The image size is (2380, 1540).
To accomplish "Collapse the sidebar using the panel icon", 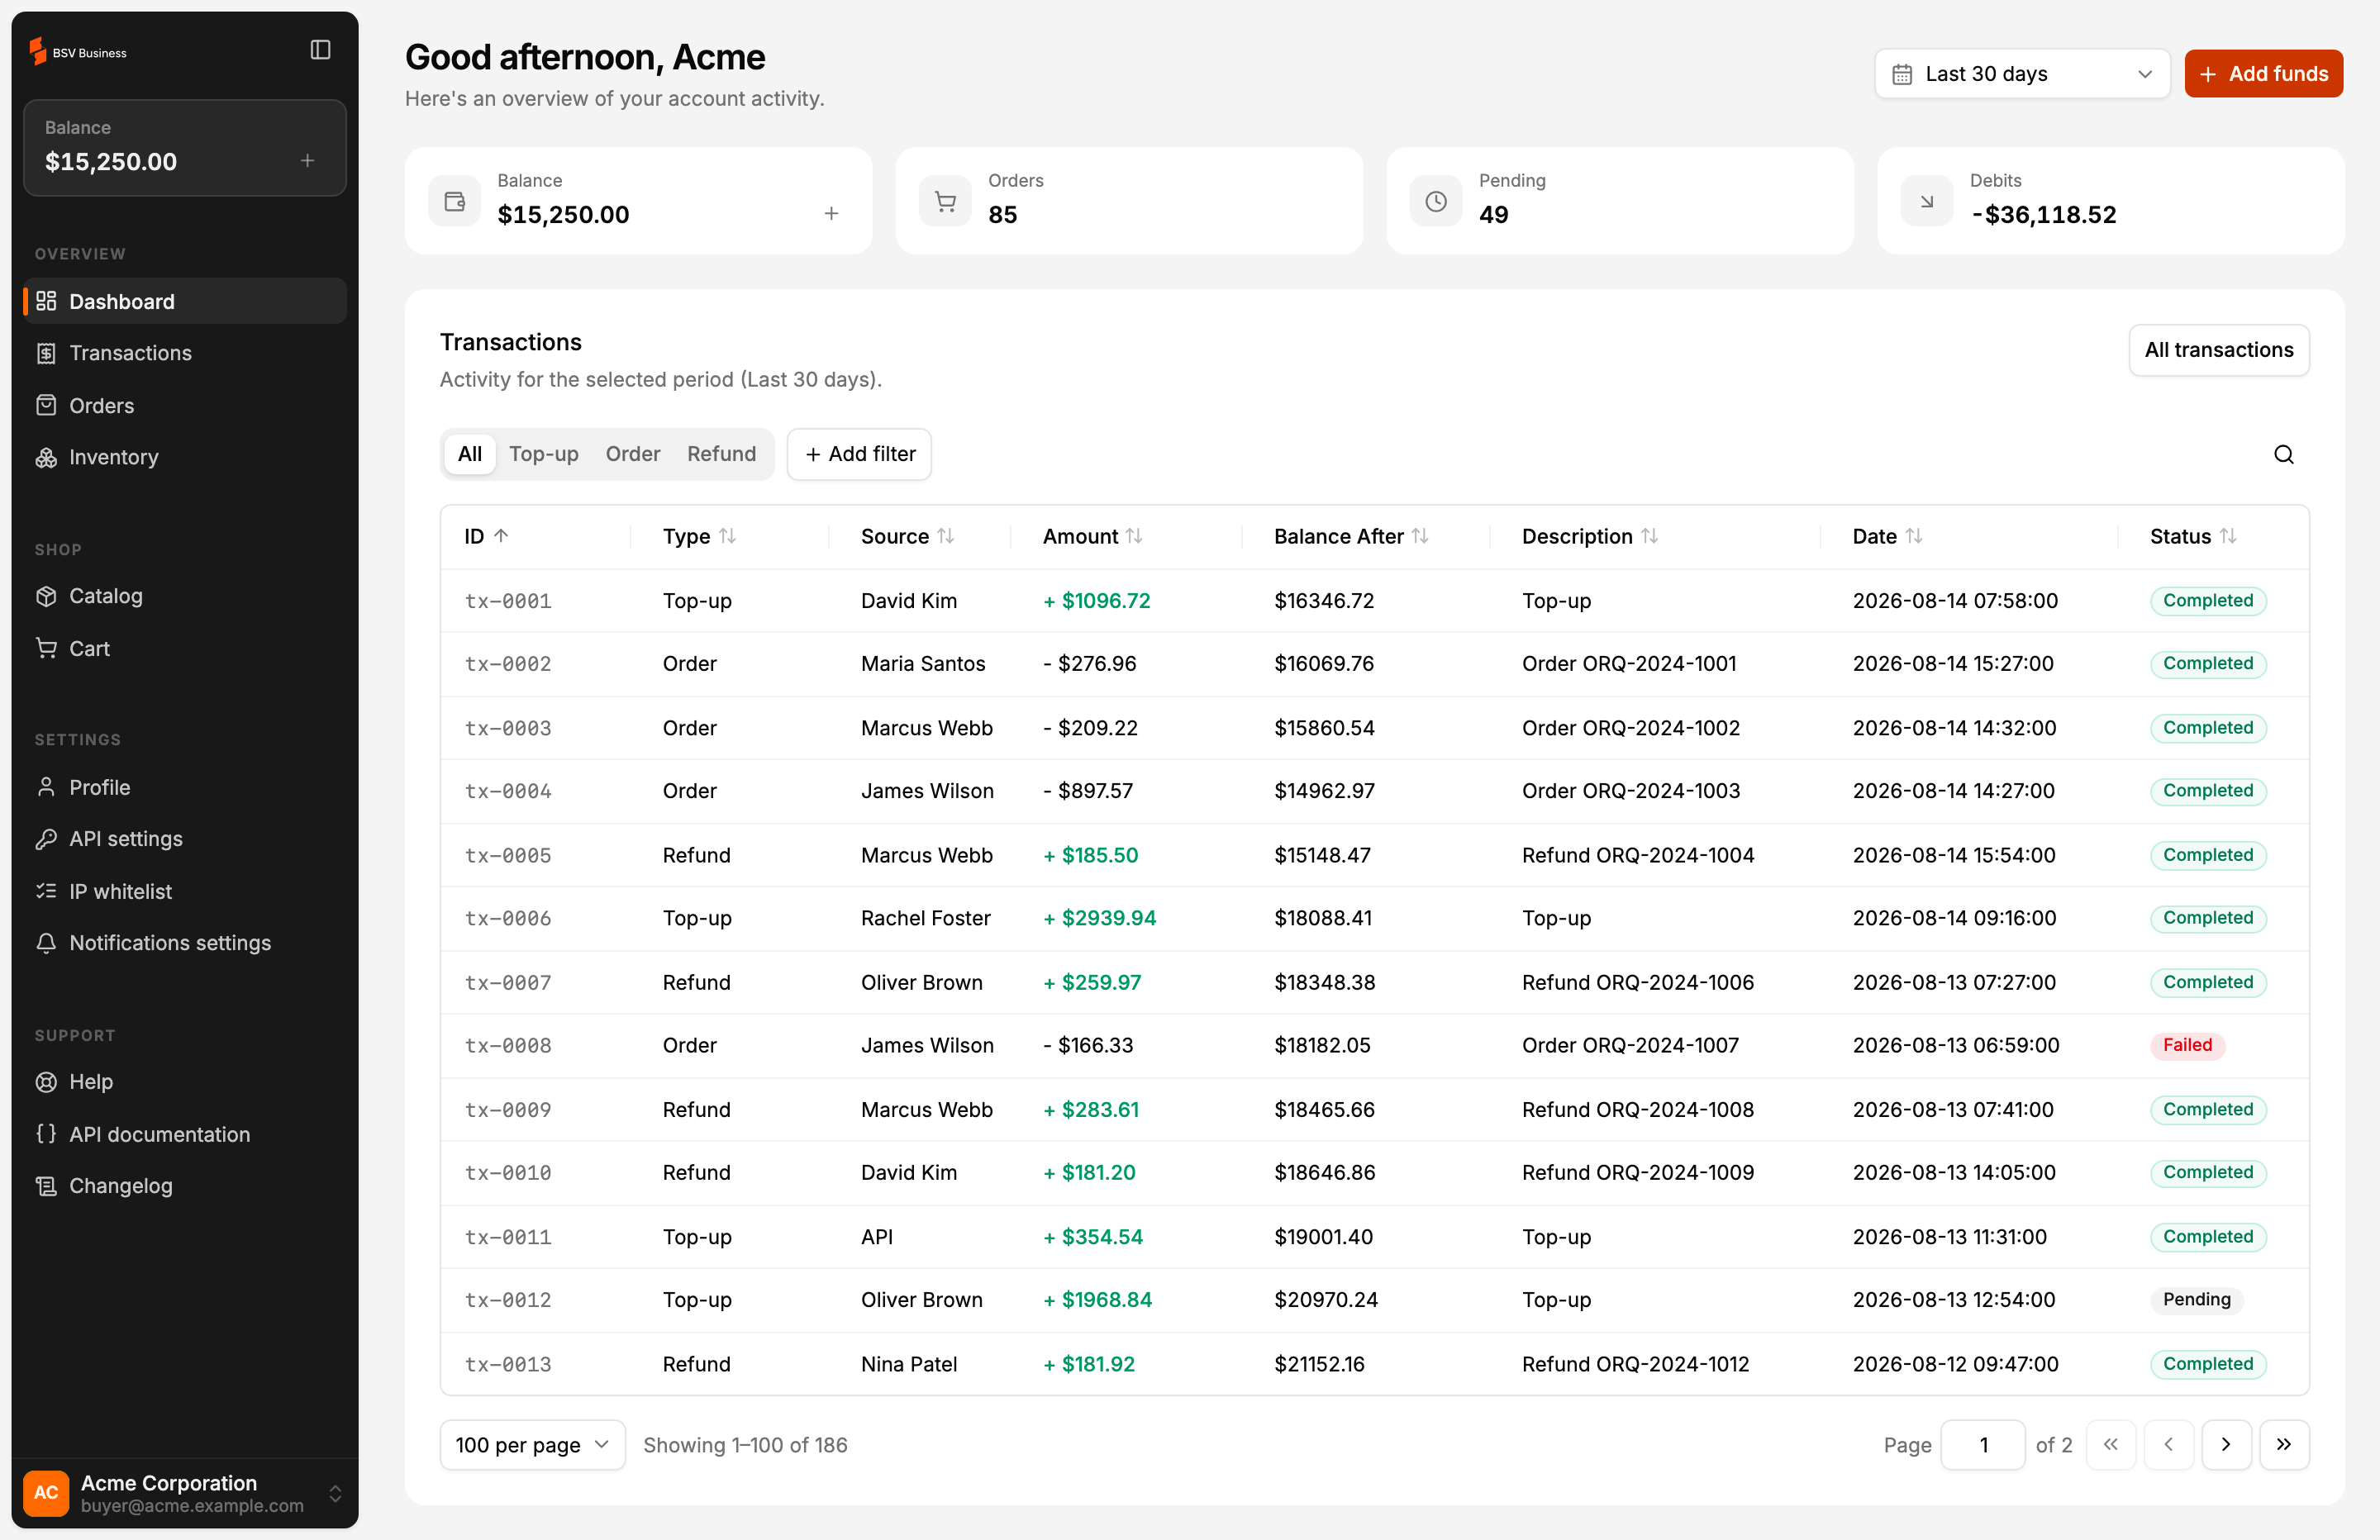I will [320, 50].
